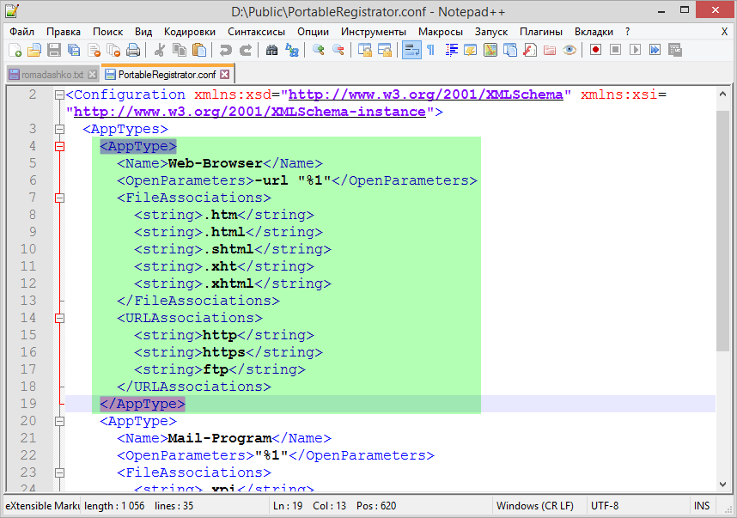
Task: Collapse URLAssociations block at line 14
Action: (x=59, y=318)
